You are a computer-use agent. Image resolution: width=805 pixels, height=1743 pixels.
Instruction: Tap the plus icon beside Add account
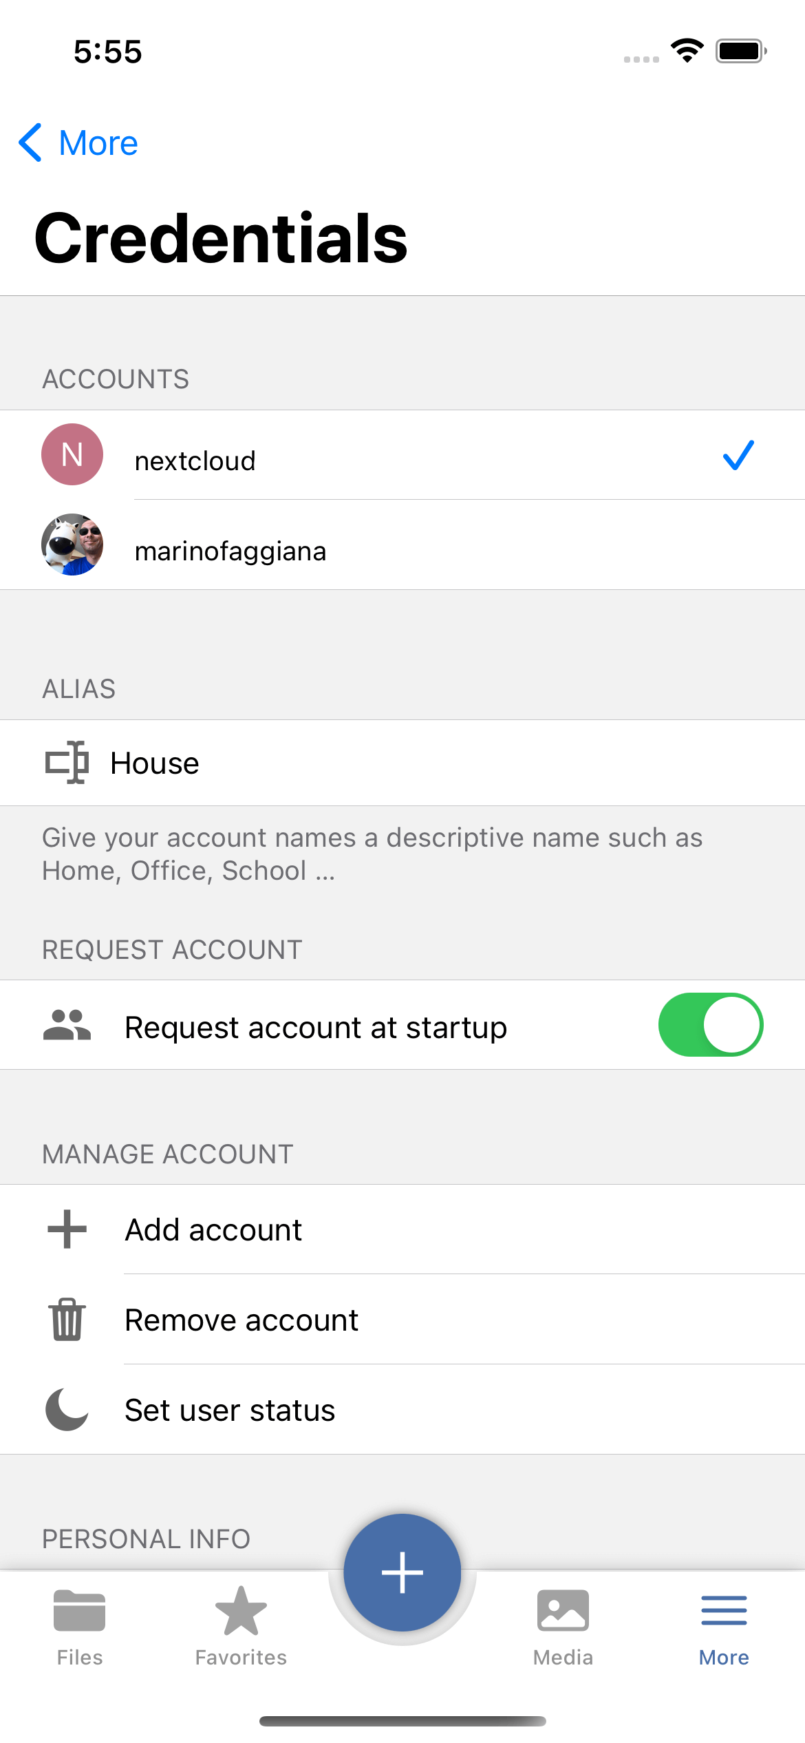click(67, 1229)
